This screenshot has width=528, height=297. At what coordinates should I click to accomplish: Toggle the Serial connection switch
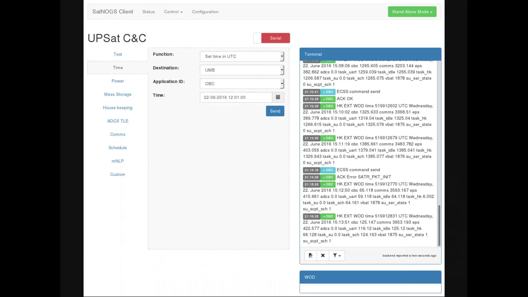coord(272,38)
